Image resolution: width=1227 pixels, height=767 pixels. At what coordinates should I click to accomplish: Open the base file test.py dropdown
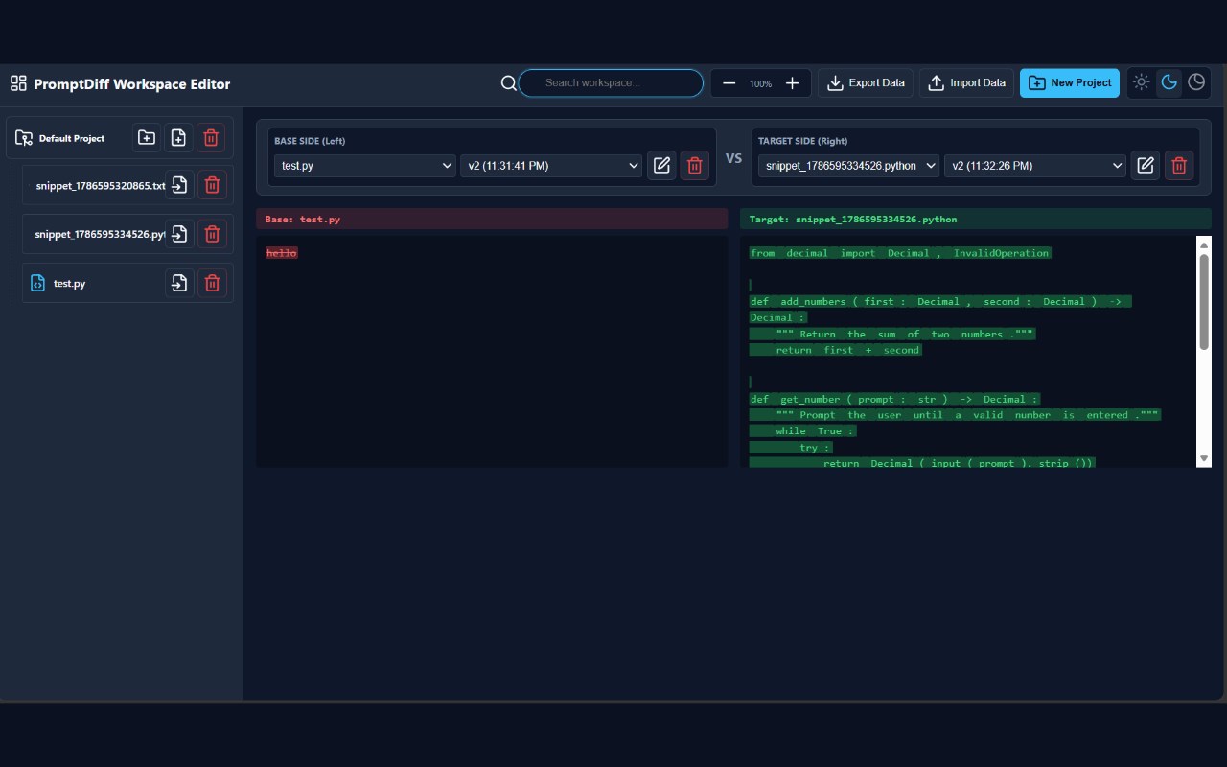click(x=365, y=166)
